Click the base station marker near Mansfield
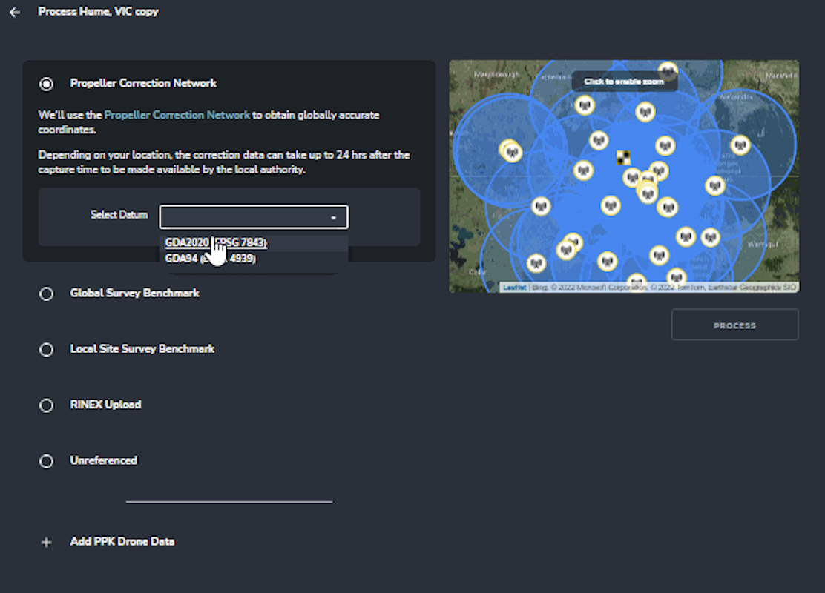825x593 pixels. click(740, 146)
